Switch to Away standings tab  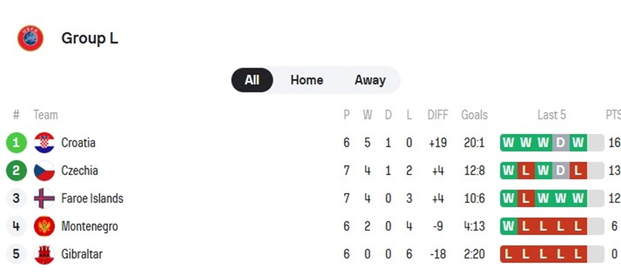[x=370, y=80]
